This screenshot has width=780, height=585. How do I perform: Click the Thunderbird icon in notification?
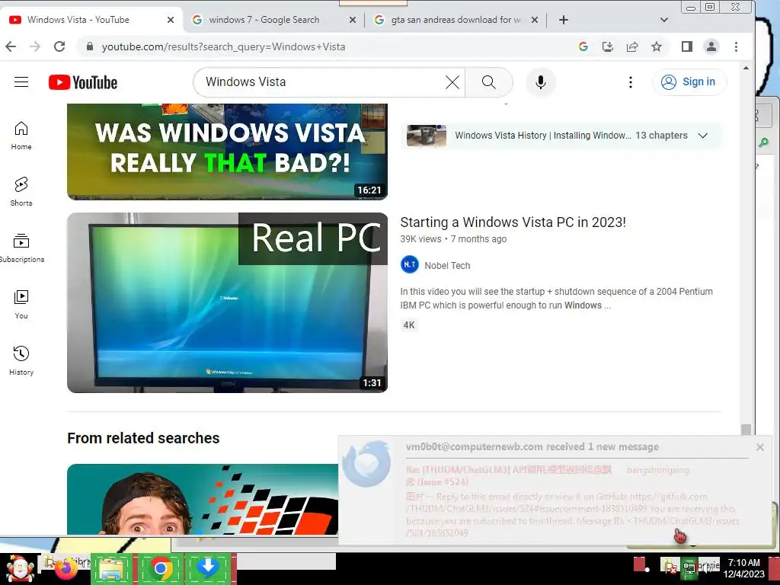[367, 464]
